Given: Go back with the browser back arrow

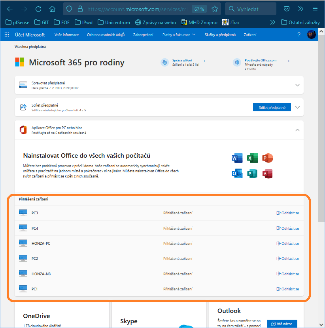Looking at the screenshot, I should point(10,9).
